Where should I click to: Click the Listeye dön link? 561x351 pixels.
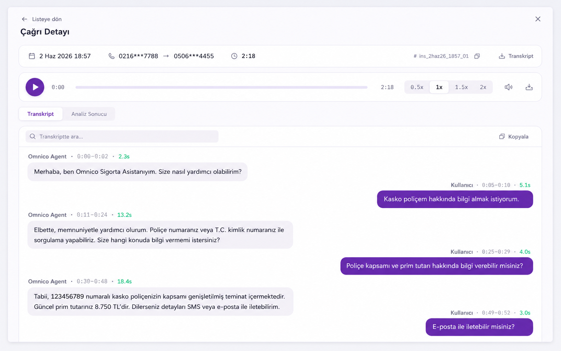[47, 19]
